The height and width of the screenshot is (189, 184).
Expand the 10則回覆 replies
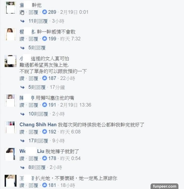coord(38,114)
